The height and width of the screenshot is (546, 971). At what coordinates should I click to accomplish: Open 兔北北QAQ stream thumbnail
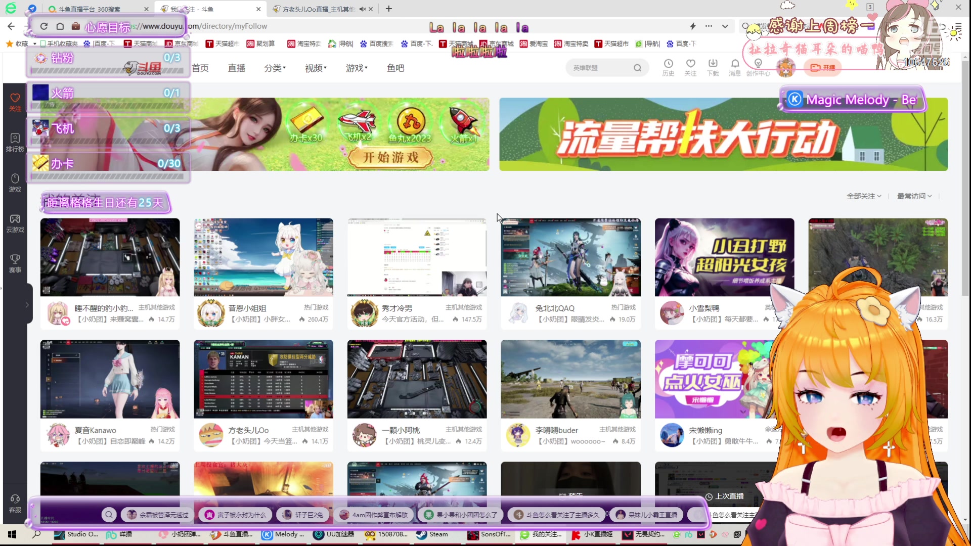click(x=570, y=257)
